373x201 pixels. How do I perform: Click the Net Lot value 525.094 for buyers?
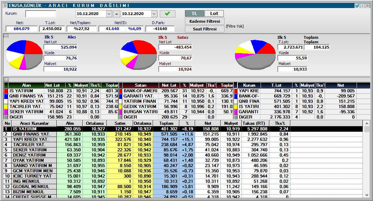point(61,47)
